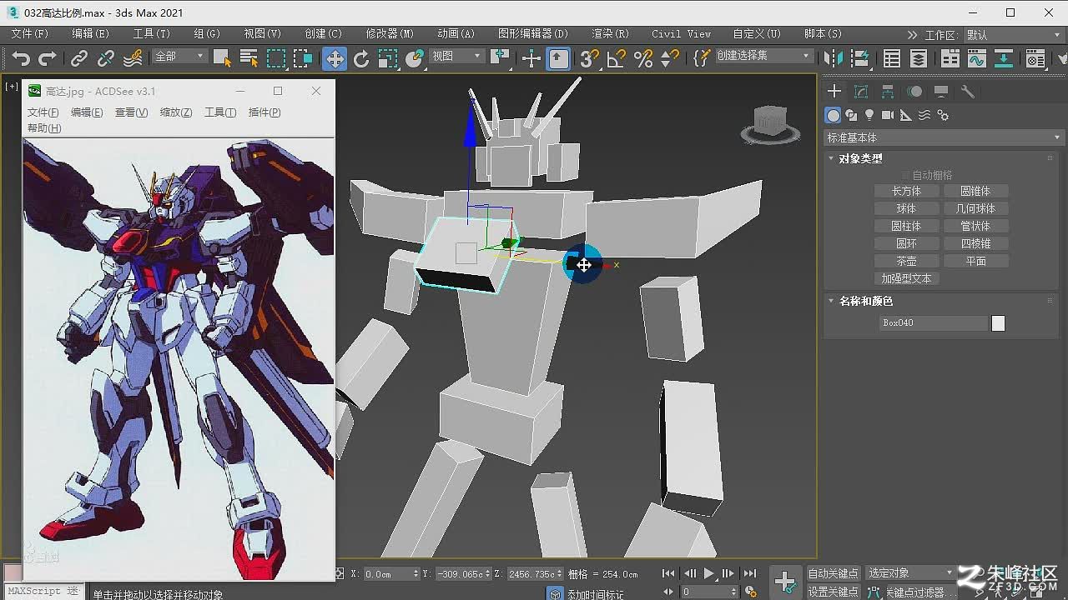Image resolution: width=1068 pixels, height=600 pixels.
Task: Activate the Select and Scale tool
Action: 388,58
